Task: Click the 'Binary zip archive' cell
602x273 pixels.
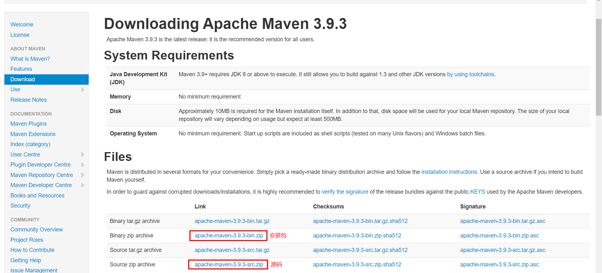Action: coord(132,236)
